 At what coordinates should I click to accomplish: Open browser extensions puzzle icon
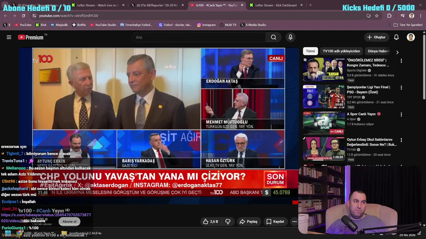pyautogui.click(x=389, y=16)
